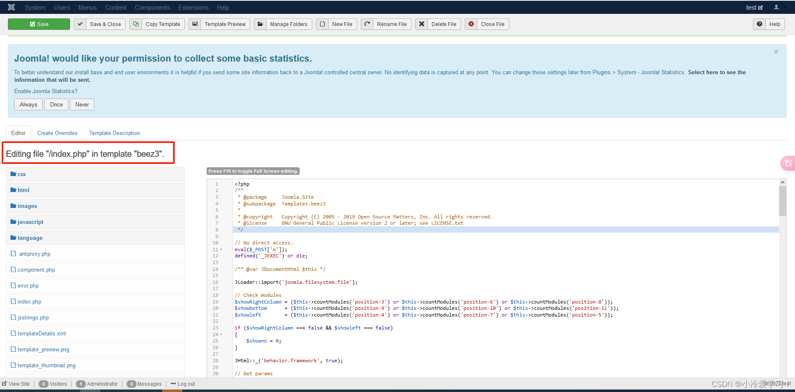
Task: Click New File button
Action: (x=337, y=24)
